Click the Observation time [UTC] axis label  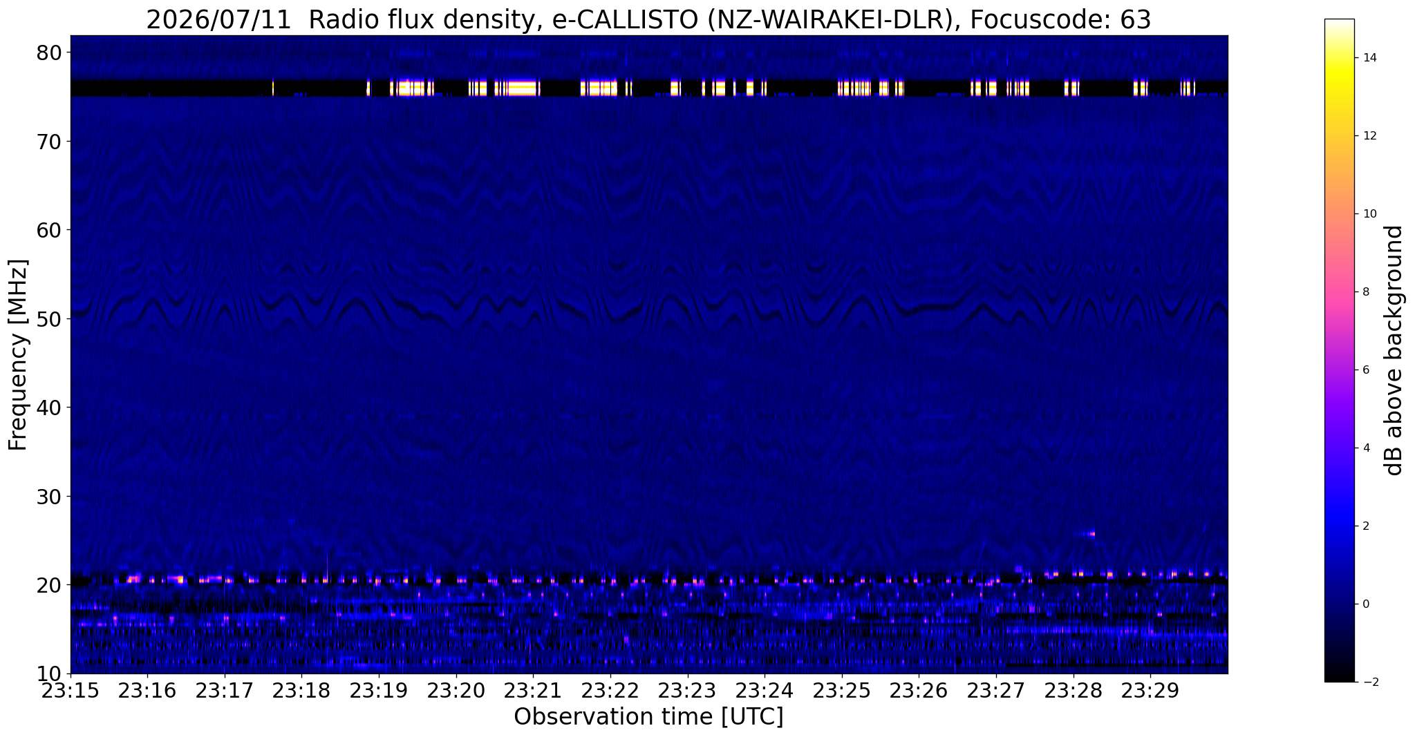click(648, 717)
